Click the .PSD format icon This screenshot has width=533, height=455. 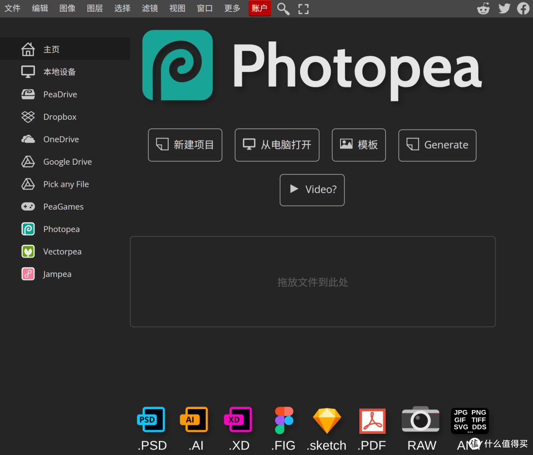tap(152, 420)
